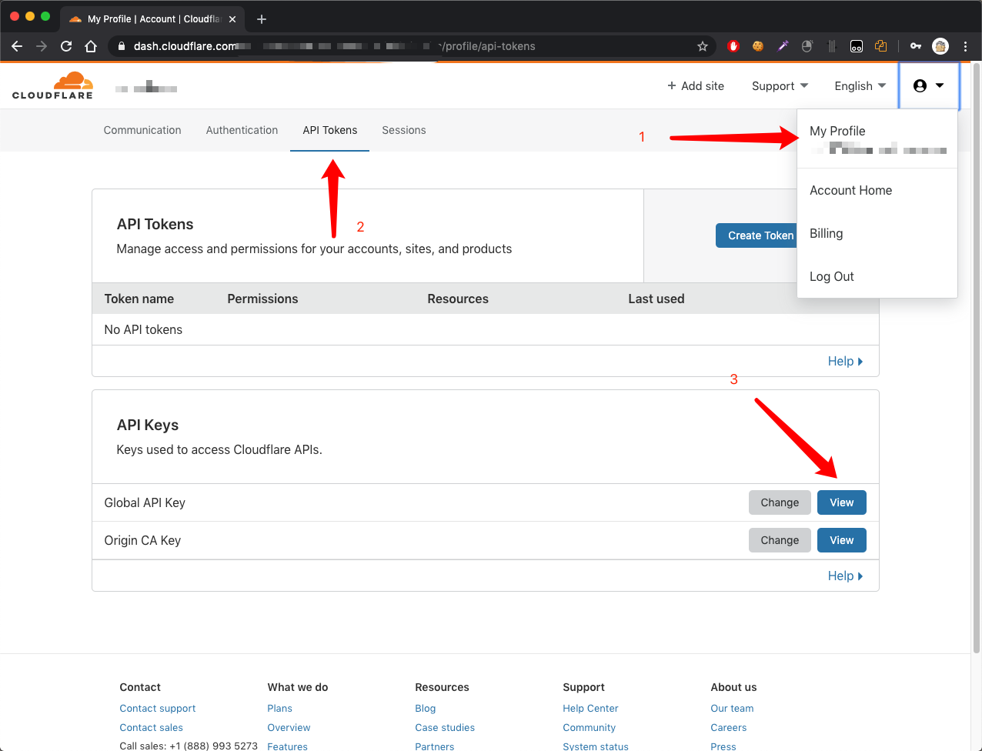The image size is (982, 751).
Task: Reload the page with the refresh icon
Action: point(66,46)
